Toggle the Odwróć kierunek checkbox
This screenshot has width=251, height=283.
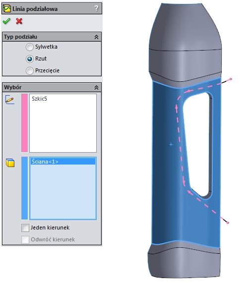pos(25,240)
